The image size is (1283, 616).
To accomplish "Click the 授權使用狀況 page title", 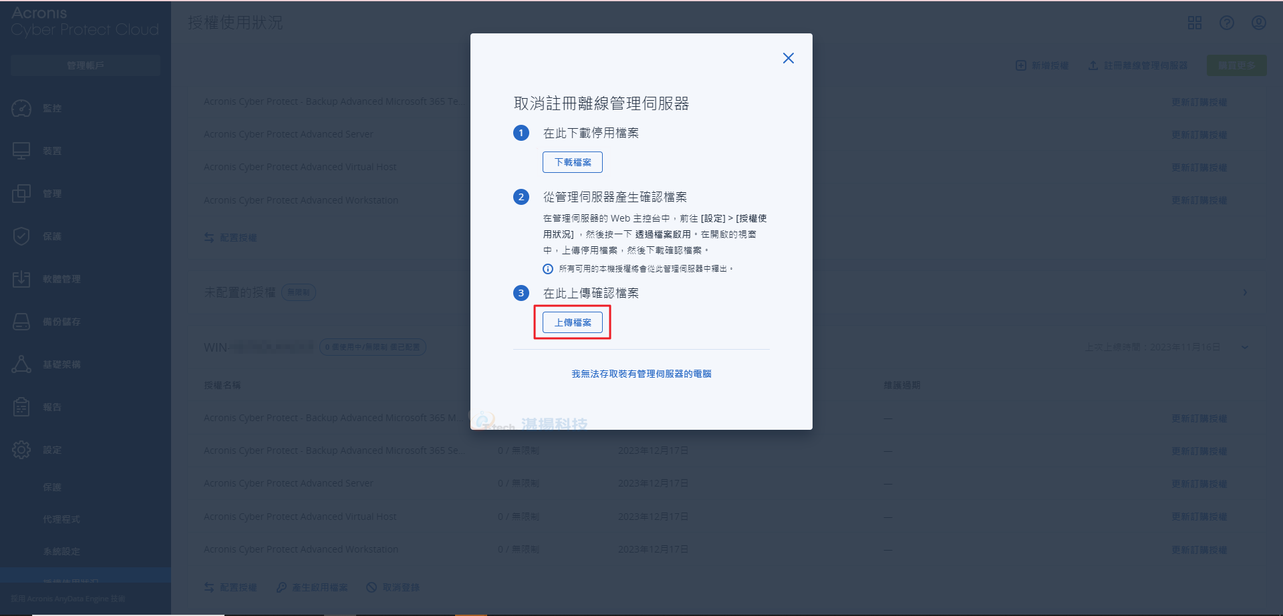I will pos(235,23).
